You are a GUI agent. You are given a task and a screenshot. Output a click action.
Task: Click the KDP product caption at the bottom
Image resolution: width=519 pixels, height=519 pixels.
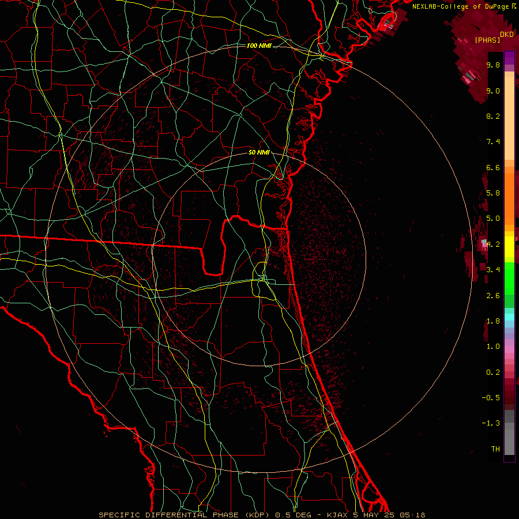[x=262, y=515]
